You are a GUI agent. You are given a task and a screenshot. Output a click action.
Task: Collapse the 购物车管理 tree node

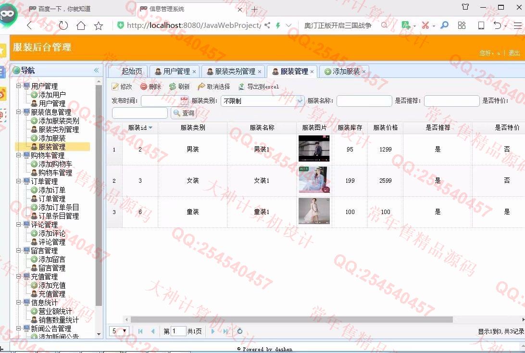19,155
